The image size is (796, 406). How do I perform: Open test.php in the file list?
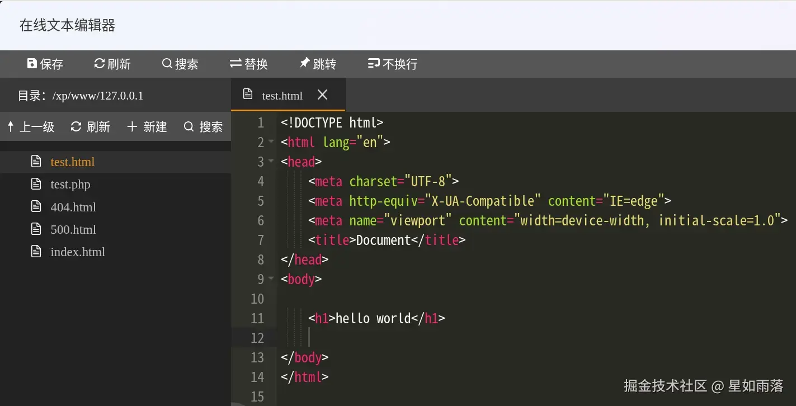[70, 185]
